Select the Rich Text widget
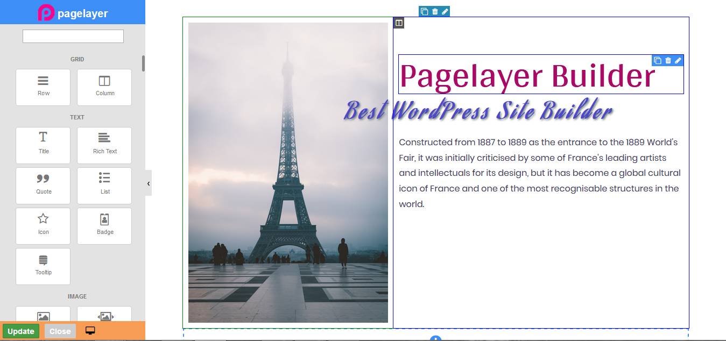The image size is (726, 341). 104,145
